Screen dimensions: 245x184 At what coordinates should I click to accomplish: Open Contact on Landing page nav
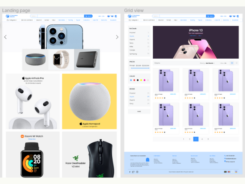[47, 20]
